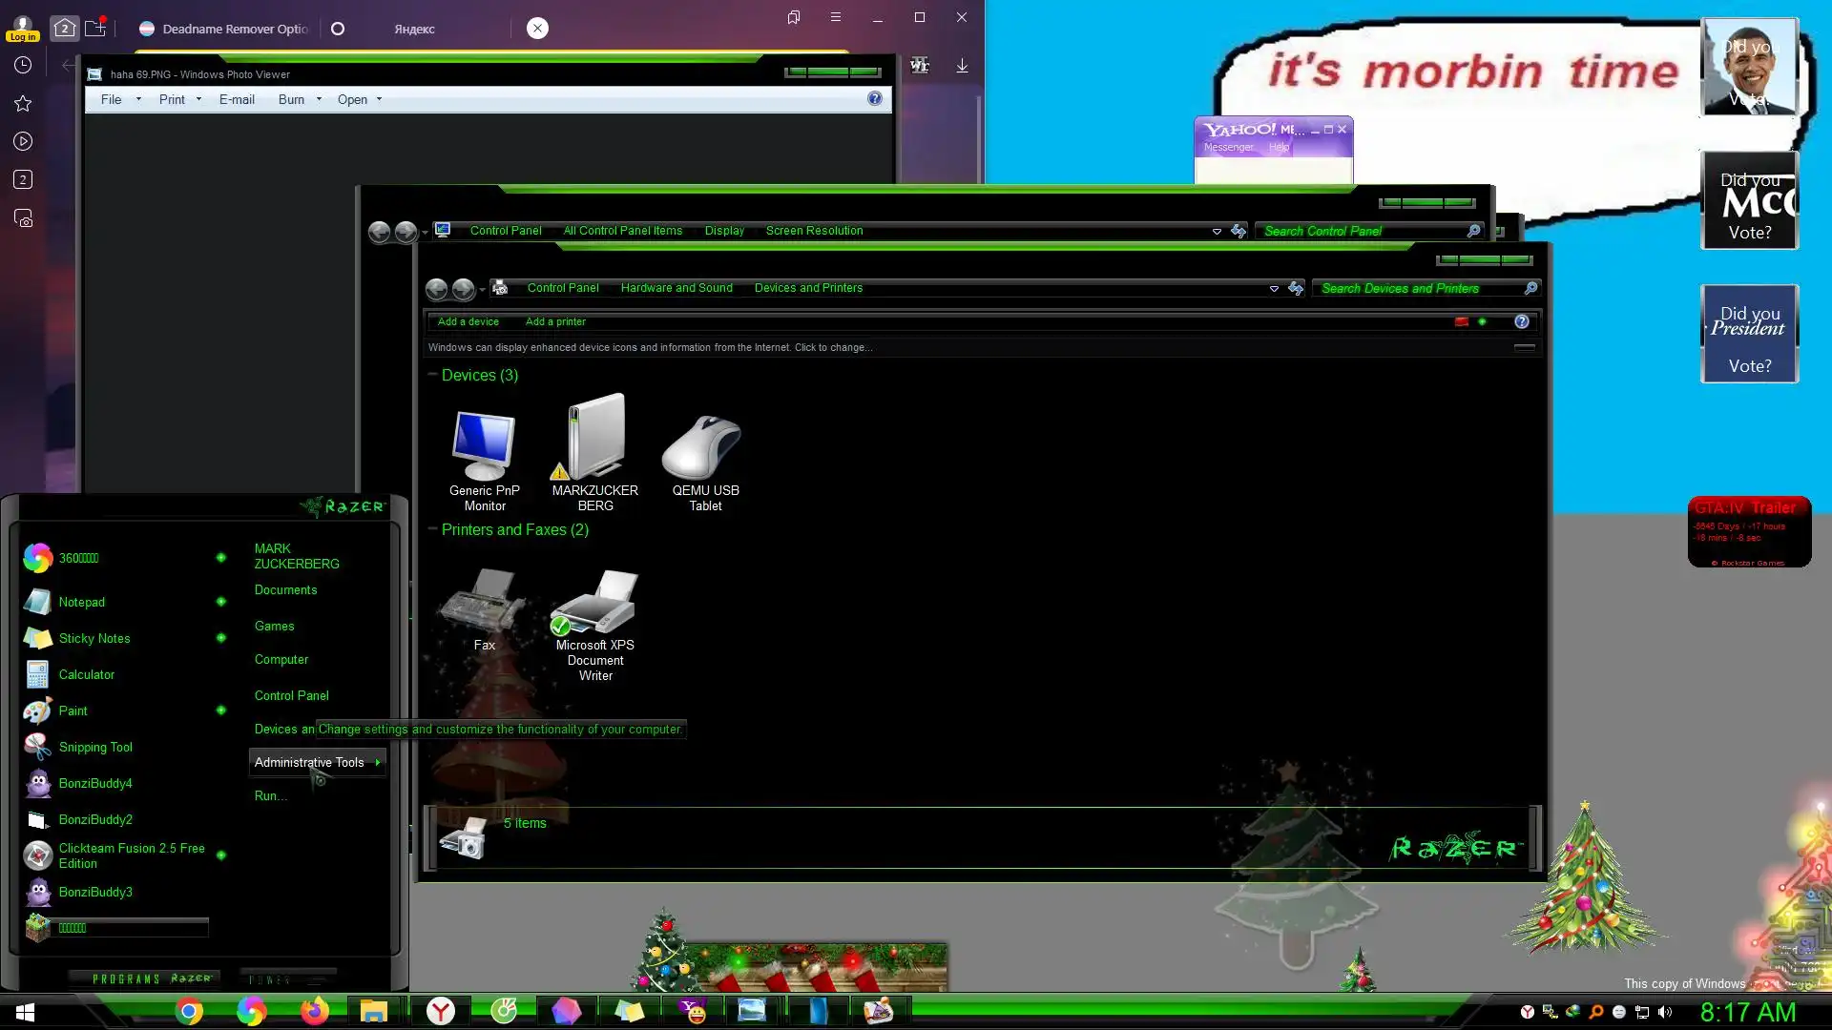Click the E-mail menu item
The image size is (1832, 1030).
pyautogui.click(x=237, y=99)
